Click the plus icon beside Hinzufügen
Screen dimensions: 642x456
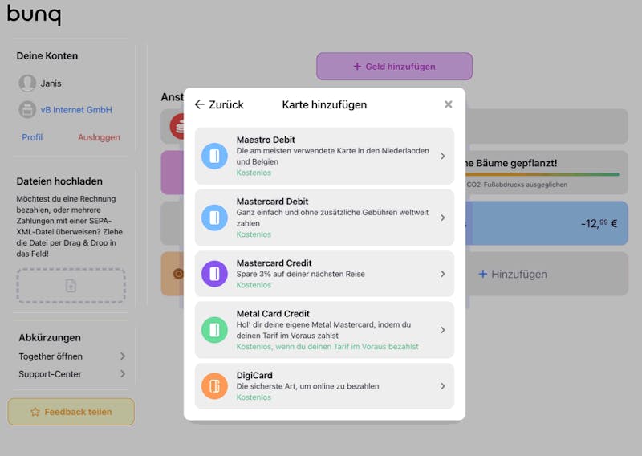click(x=483, y=274)
